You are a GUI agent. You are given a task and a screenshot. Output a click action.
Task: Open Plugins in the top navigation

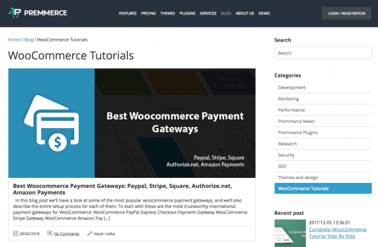tap(187, 13)
